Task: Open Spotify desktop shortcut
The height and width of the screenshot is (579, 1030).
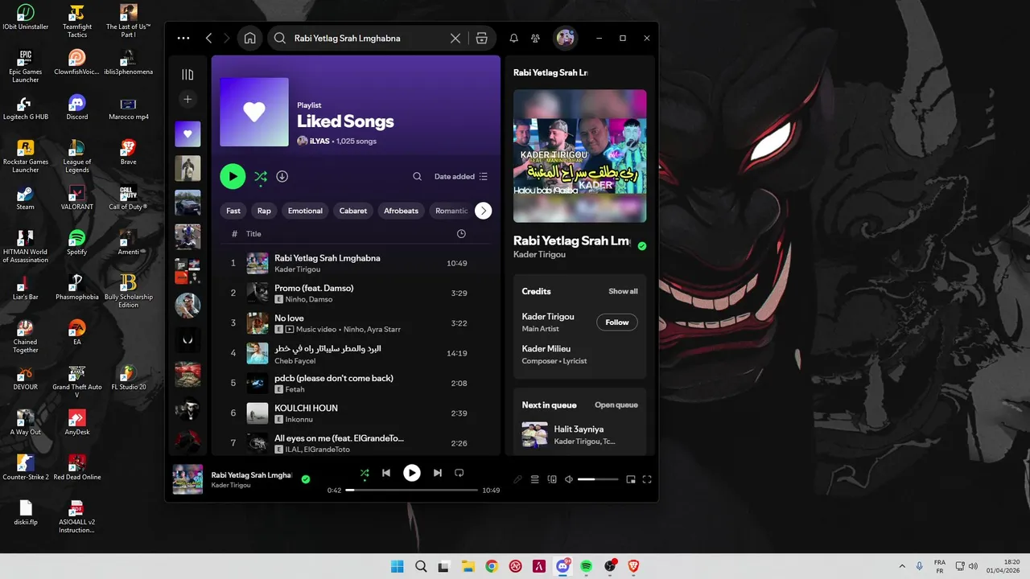Action: click(76, 242)
